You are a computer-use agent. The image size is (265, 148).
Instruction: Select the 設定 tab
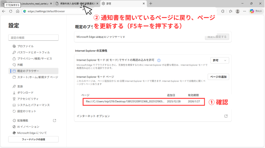[123, 4]
